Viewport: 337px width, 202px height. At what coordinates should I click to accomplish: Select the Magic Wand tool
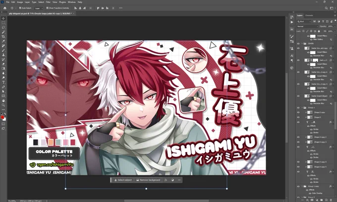click(3, 32)
